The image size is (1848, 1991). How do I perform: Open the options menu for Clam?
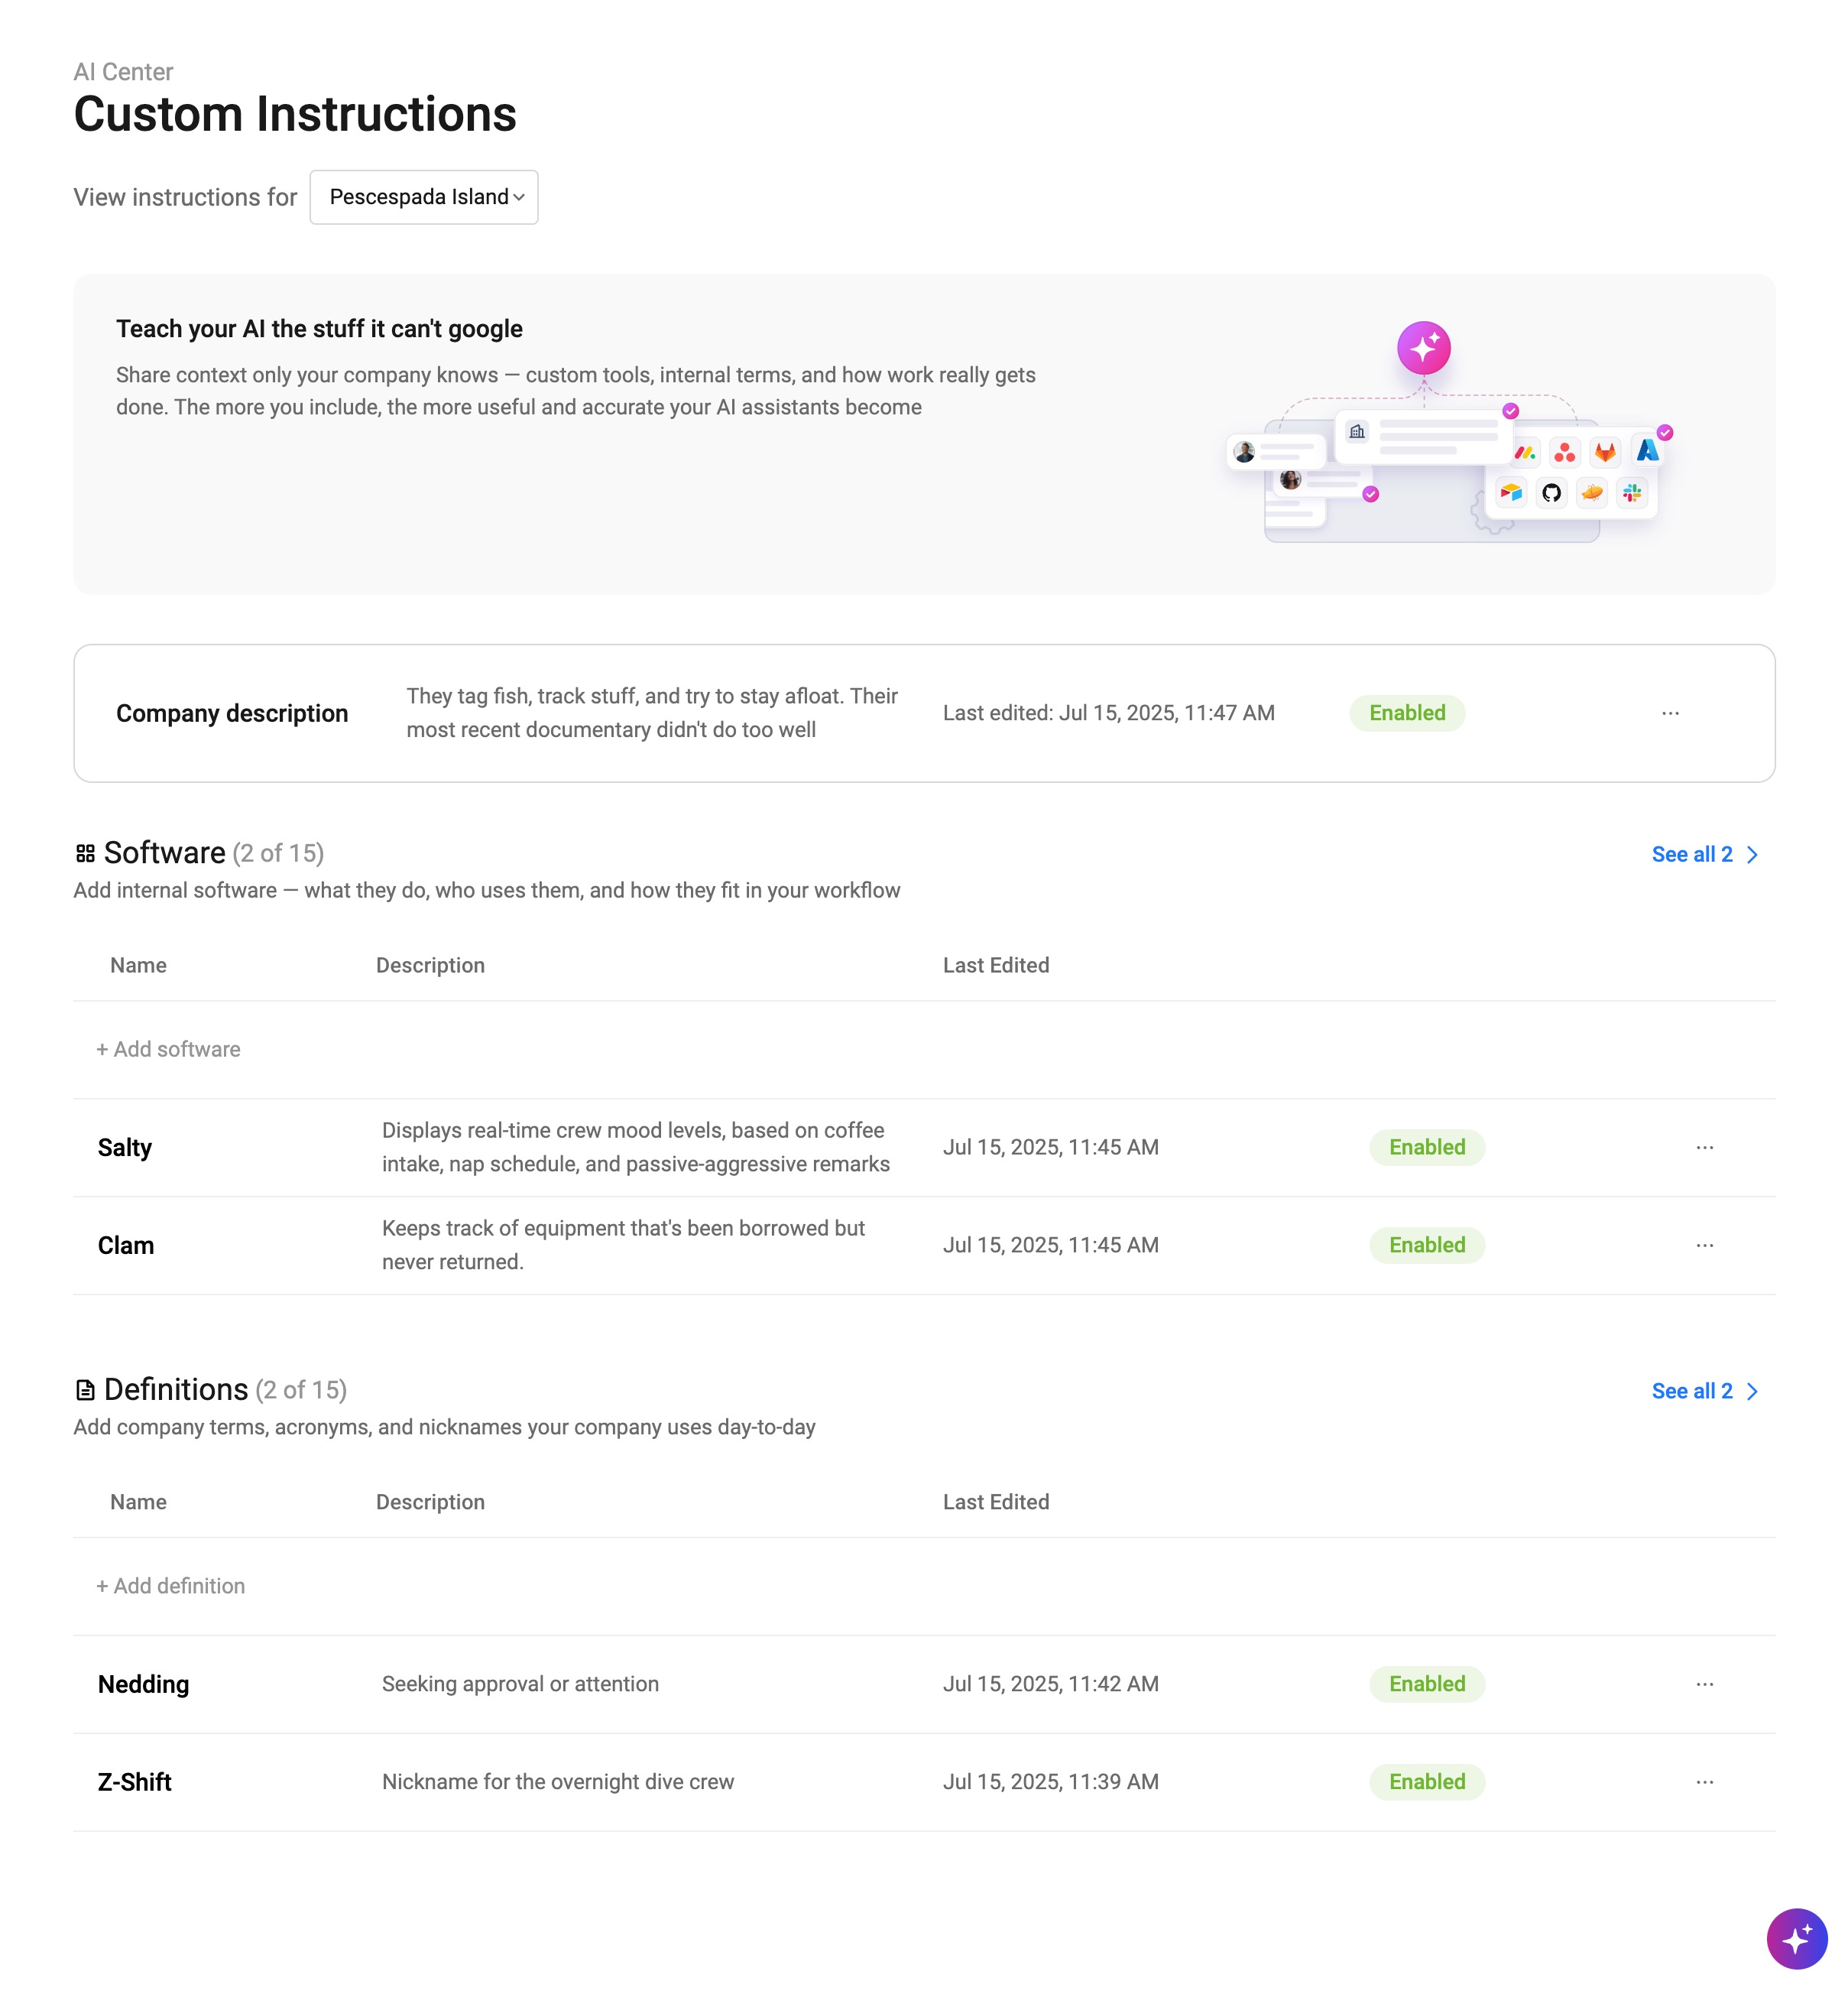click(1704, 1245)
